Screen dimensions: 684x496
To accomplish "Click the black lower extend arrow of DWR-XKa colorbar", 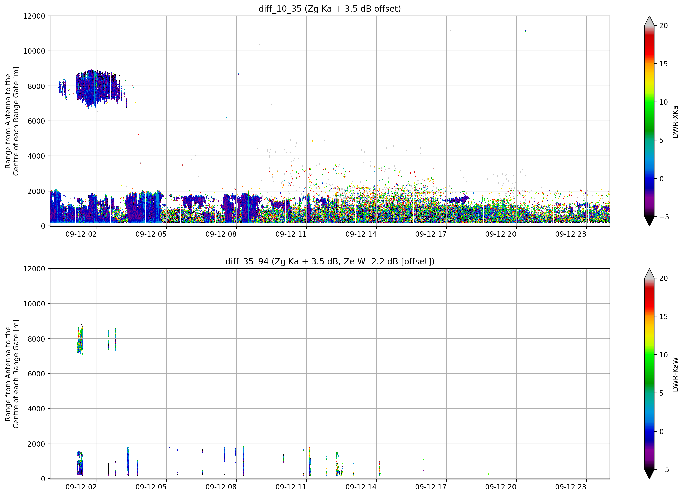I will 649,221.
